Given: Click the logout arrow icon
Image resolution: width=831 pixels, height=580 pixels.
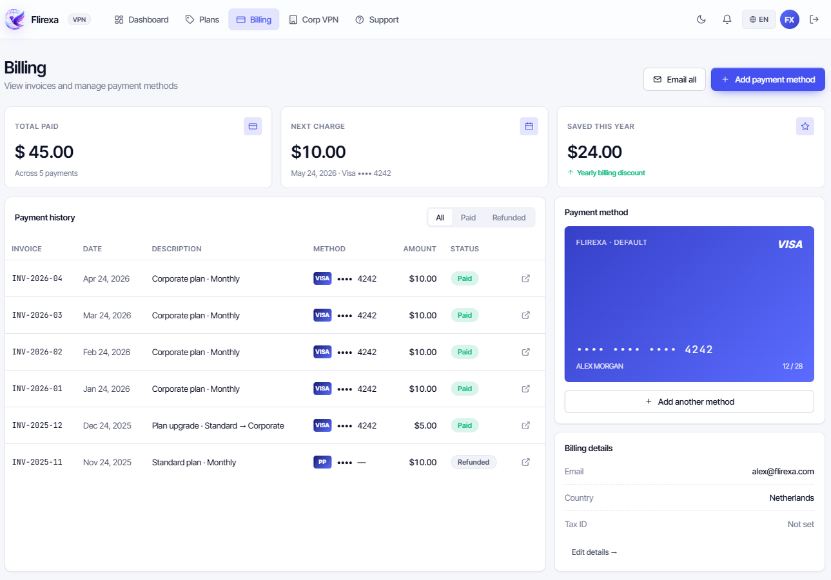Looking at the screenshot, I should (x=814, y=19).
